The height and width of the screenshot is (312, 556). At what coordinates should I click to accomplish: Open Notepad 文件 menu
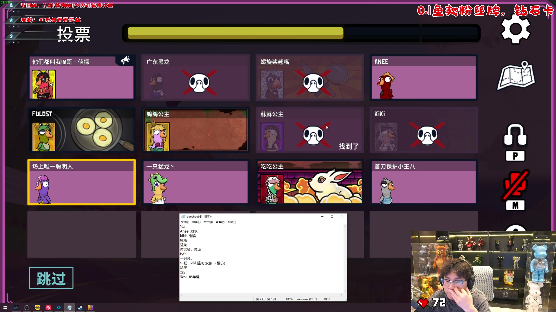pos(185,222)
